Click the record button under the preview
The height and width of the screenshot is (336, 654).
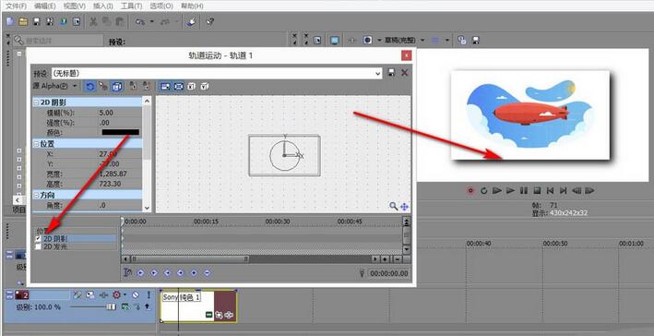[x=470, y=191]
